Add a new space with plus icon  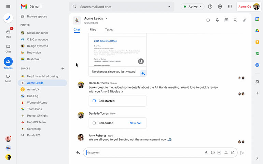pyautogui.click(x=63, y=68)
